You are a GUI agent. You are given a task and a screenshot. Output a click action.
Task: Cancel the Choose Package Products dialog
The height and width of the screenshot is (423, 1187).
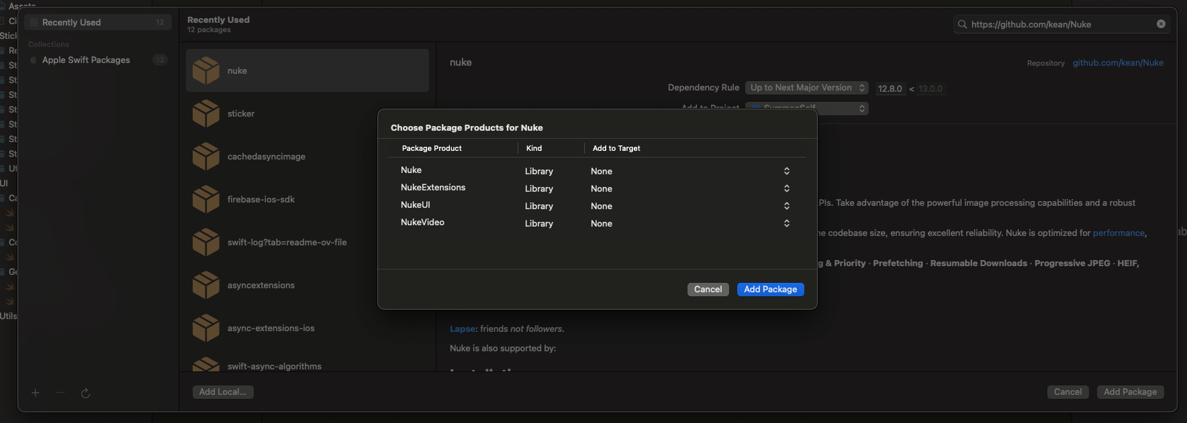(708, 289)
